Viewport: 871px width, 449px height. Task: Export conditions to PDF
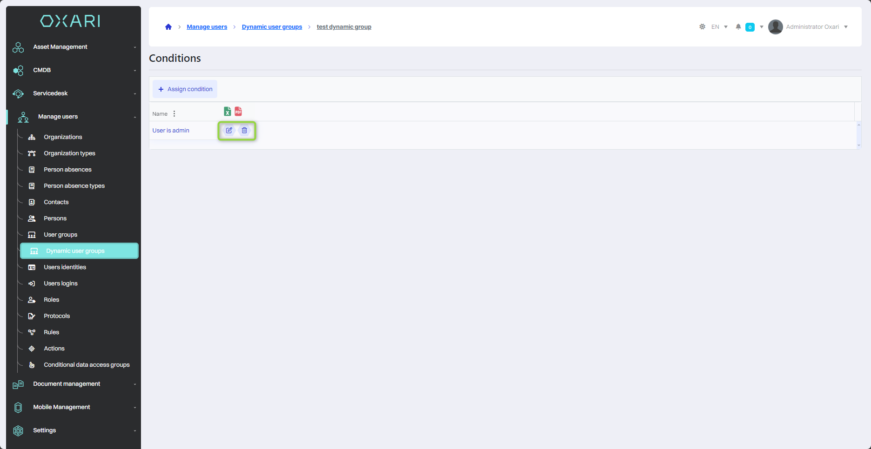pos(238,112)
